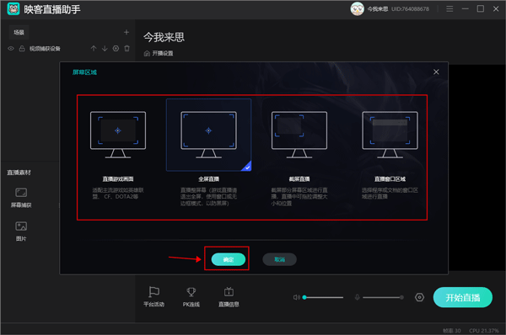Mute the speaker volume icon
Screen dimensions: 506x335
pos(296,297)
